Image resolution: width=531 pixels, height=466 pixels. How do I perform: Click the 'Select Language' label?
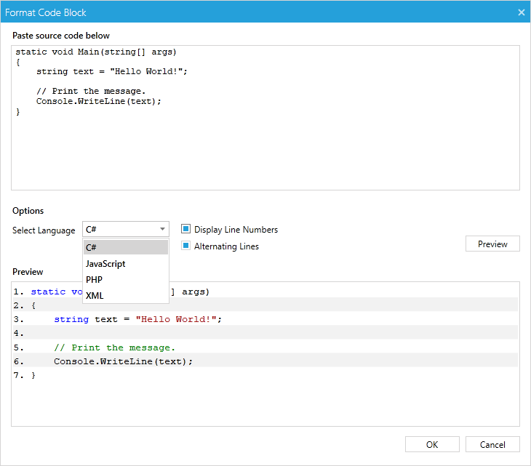click(44, 230)
